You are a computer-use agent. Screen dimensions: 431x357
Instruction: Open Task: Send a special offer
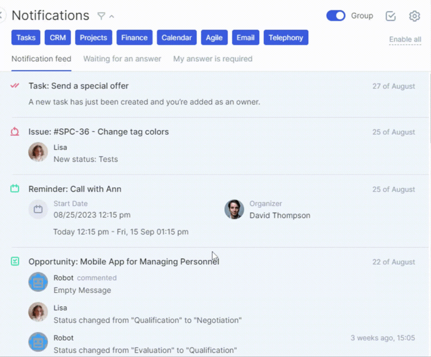click(79, 86)
